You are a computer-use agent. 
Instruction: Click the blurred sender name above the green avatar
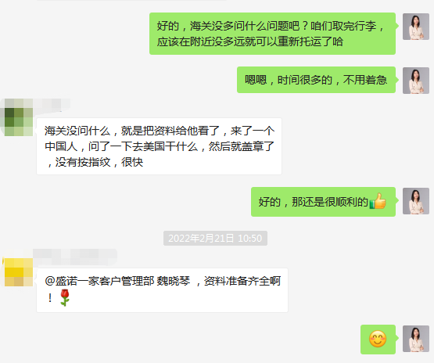(52, 104)
